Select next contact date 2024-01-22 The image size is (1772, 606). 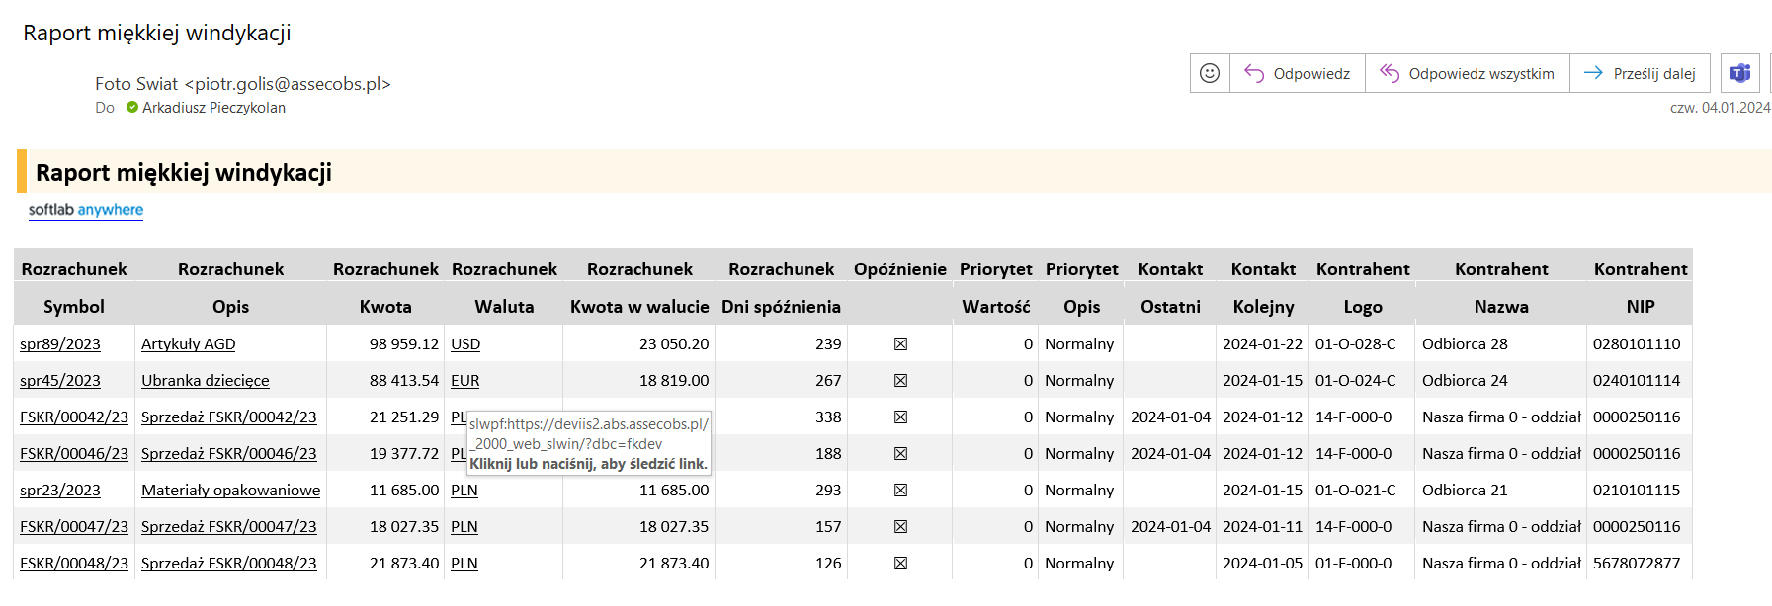[x=1262, y=344]
